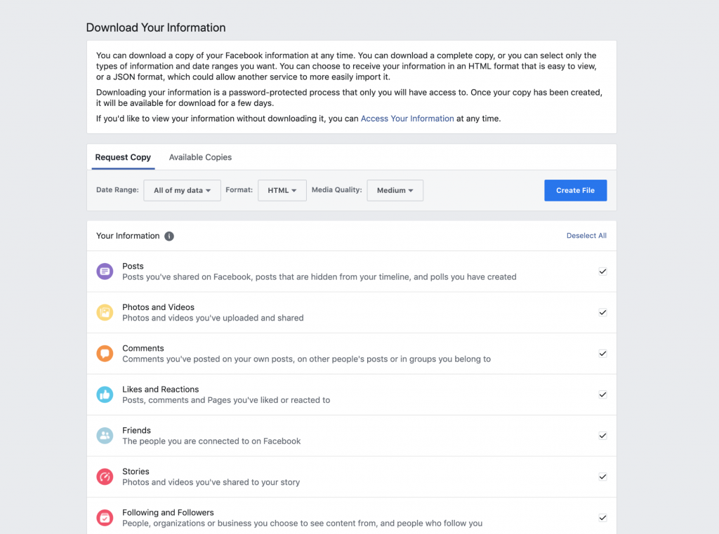
Task: Click the Download Your Information heading
Action: coord(156,27)
